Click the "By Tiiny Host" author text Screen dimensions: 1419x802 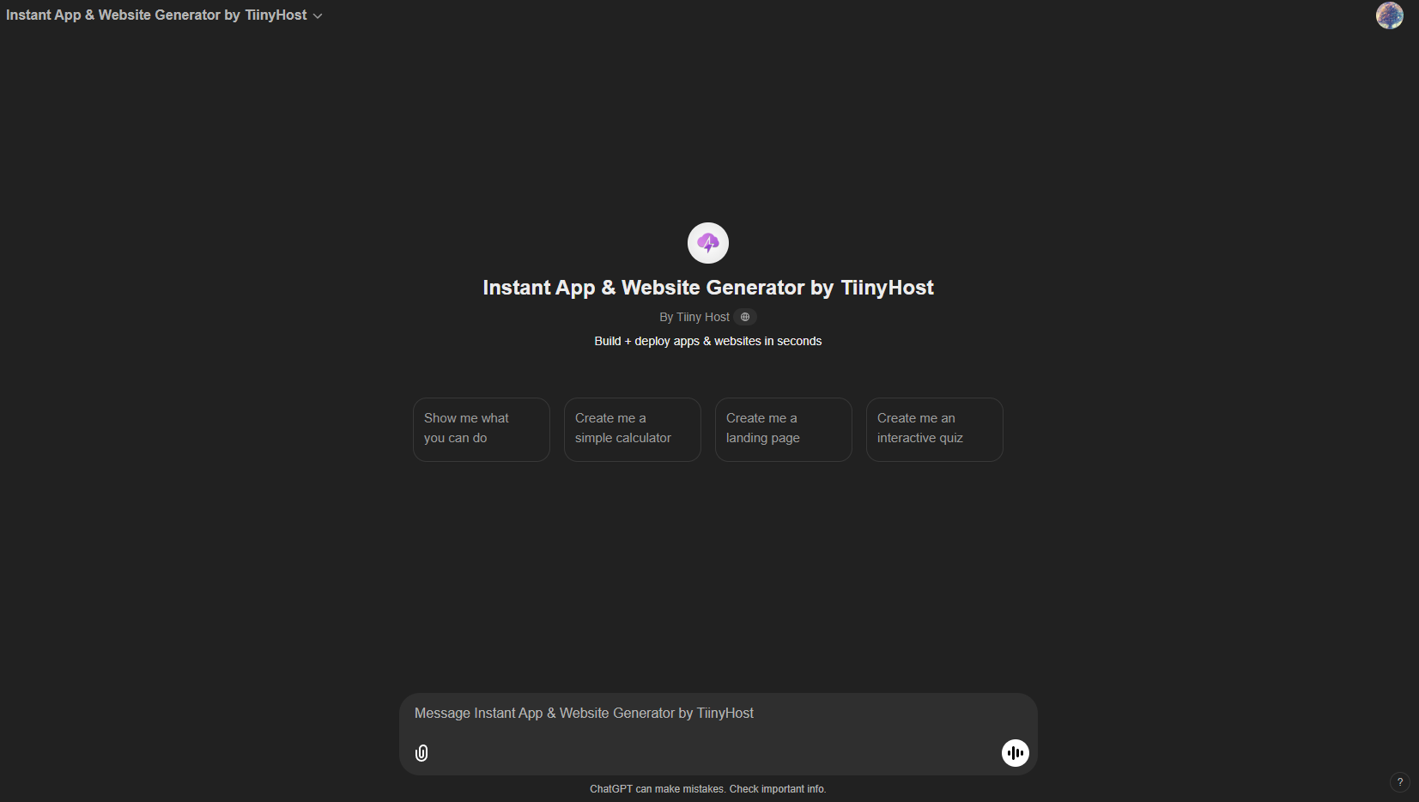(694, 317)
